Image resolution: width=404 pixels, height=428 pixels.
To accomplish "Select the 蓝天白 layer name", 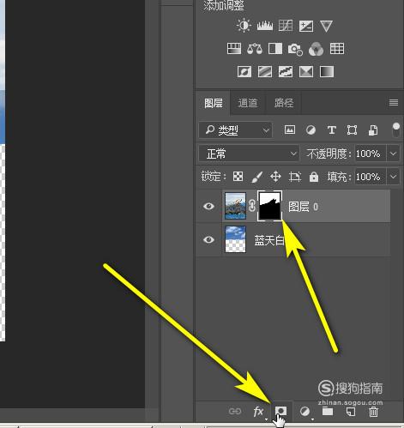I will 269,240.
